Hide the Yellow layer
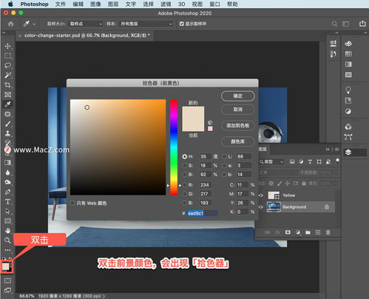Image resolution: width=369 pixels, height=299 pixels. (x=260, y=195)
